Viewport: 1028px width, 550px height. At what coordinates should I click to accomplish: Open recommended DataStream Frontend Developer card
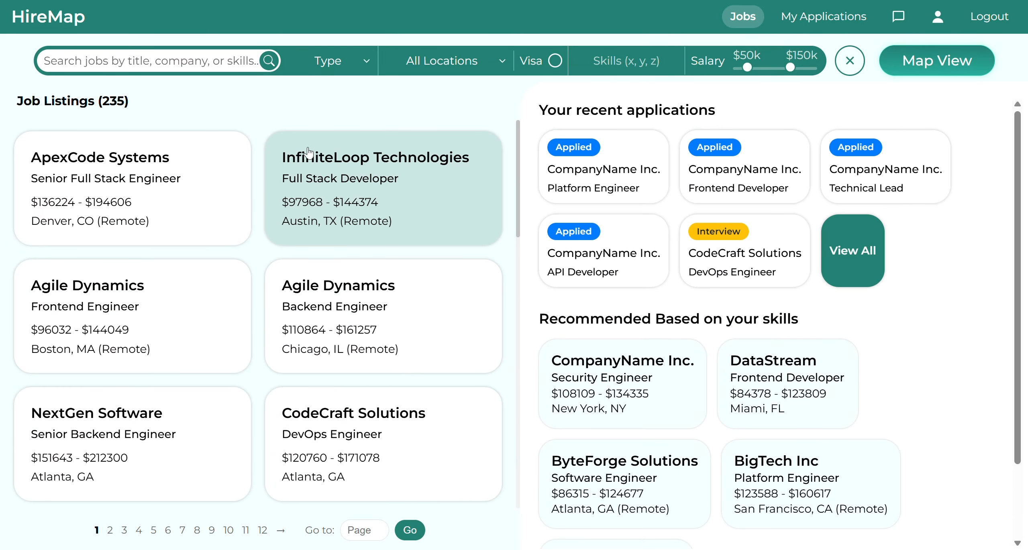pos(787,384)
